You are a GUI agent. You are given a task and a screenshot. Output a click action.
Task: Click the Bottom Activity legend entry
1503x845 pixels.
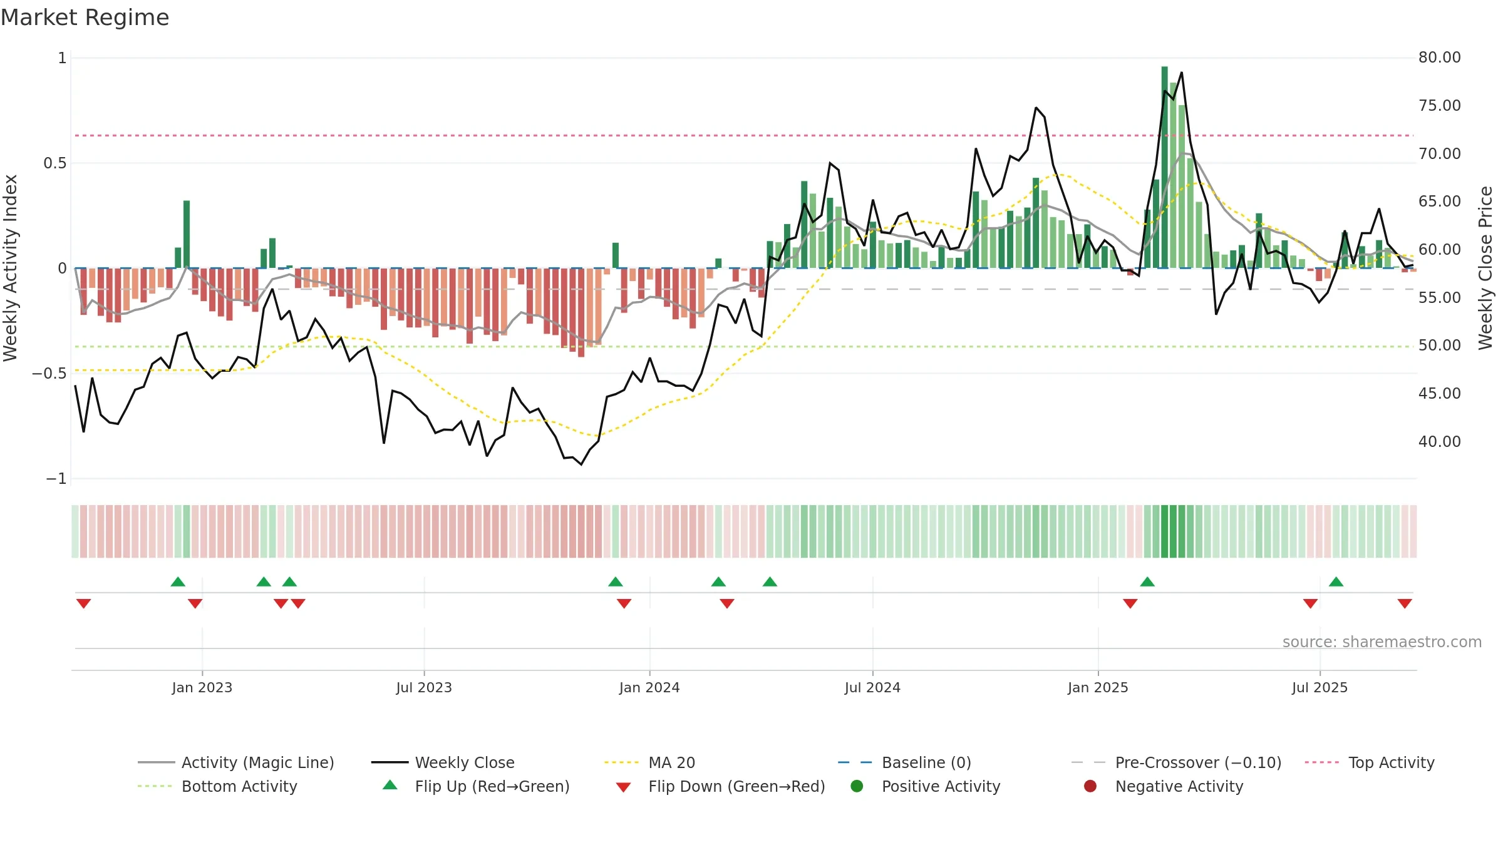tap(217, 786)
